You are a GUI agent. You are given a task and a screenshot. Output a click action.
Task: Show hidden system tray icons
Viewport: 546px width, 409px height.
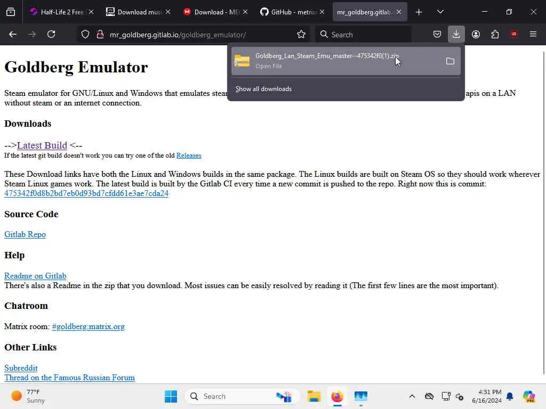coord(412,396)
